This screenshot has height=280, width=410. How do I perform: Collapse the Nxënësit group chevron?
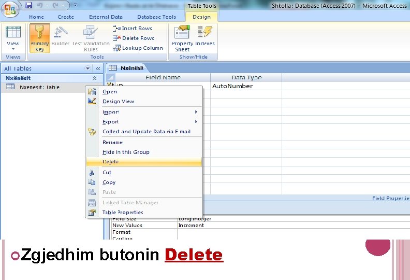(x=95, y=78)
